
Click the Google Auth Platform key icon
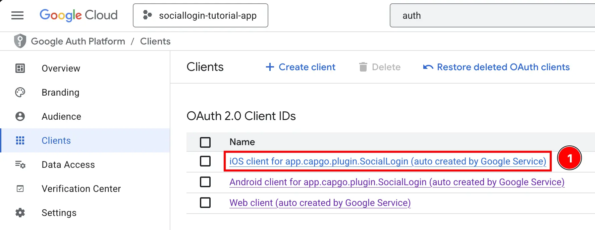(x=20, y=41)
